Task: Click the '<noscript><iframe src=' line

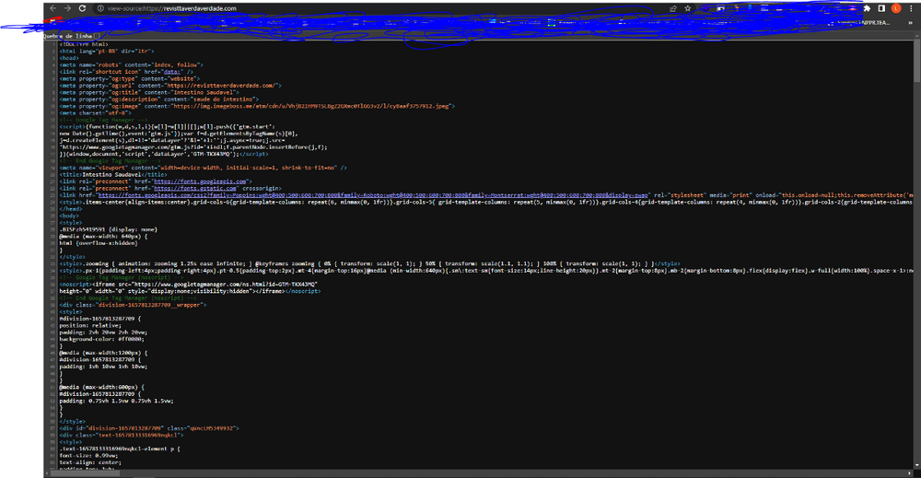Action: point(188,285)
